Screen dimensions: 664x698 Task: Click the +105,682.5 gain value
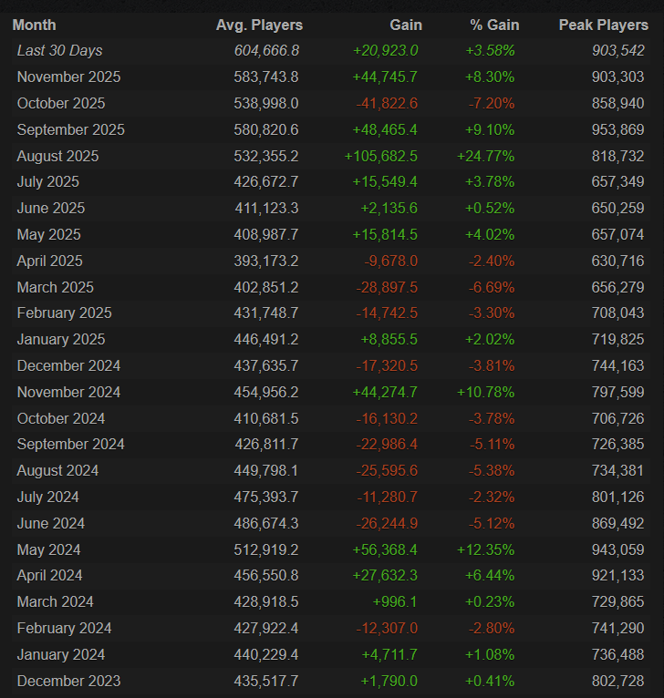click(381, 156)
